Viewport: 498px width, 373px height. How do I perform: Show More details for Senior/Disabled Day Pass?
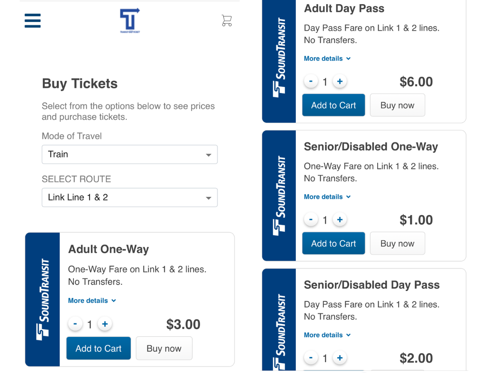coord(327,335)
